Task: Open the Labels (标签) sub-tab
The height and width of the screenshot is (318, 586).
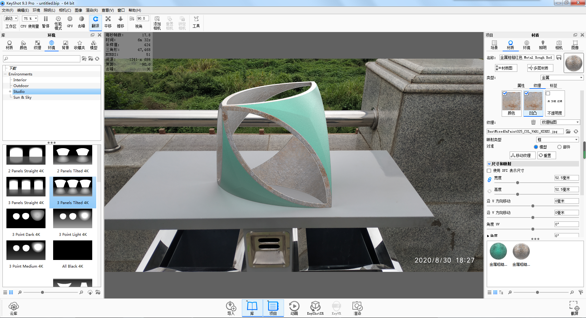Action: 553,86
